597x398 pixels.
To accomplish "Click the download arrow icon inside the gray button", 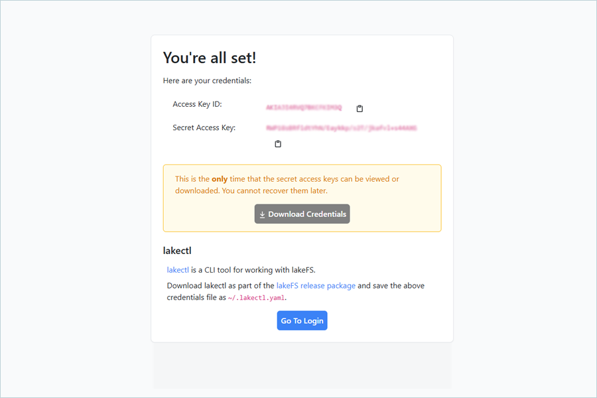I will 262,215.
